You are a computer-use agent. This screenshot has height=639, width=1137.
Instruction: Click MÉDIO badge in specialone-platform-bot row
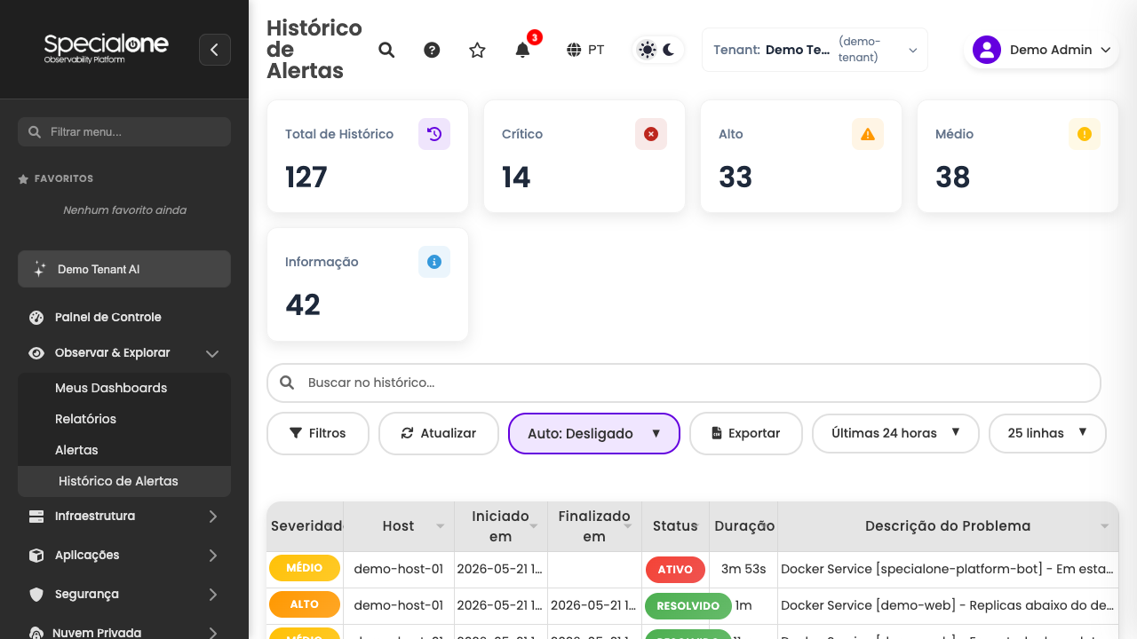tap(305, 568)
